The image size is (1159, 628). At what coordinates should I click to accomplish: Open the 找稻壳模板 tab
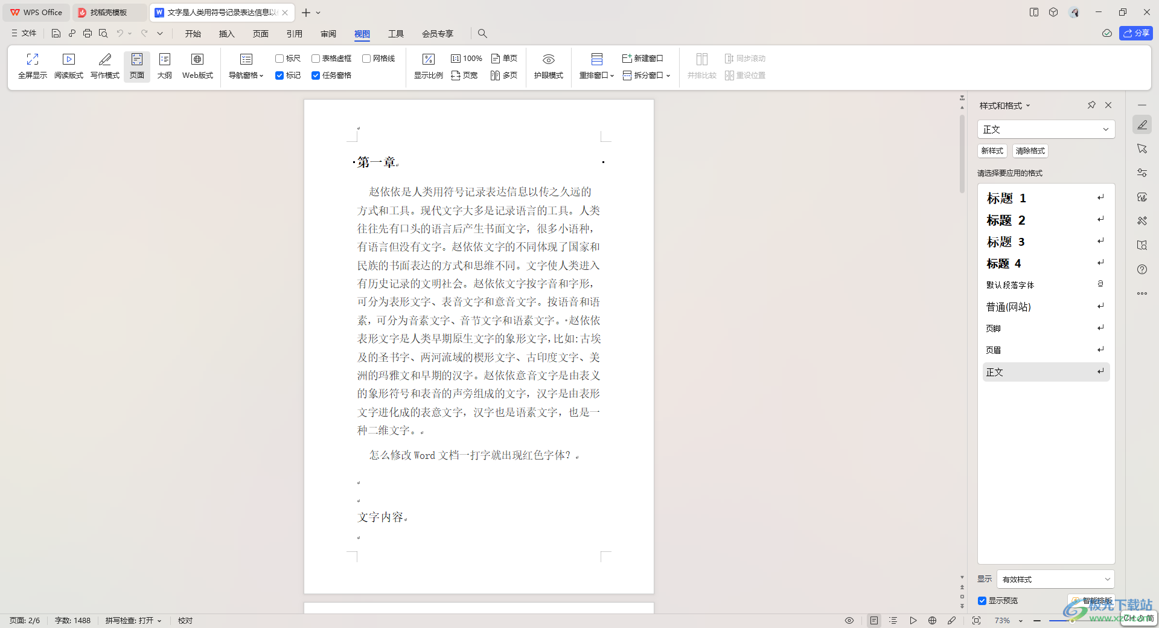[x=109, y=12]
